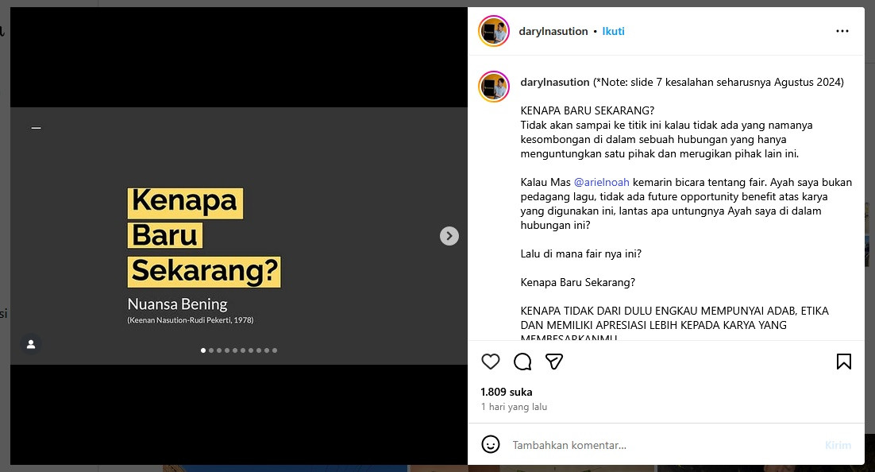The width and height of the screenshot is (875, 472).
Task: Open the darylnasution username in the header
Action: [553, 31]
